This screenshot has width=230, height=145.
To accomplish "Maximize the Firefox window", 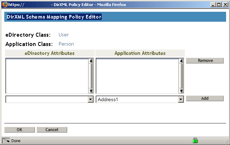I will [x=219, y=5].
